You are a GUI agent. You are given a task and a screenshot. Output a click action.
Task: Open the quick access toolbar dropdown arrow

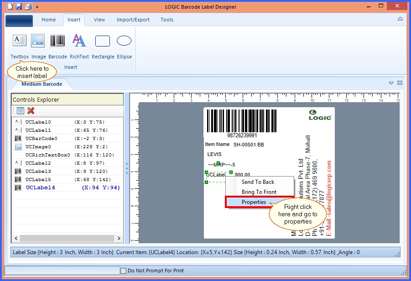tap(37, 7)
